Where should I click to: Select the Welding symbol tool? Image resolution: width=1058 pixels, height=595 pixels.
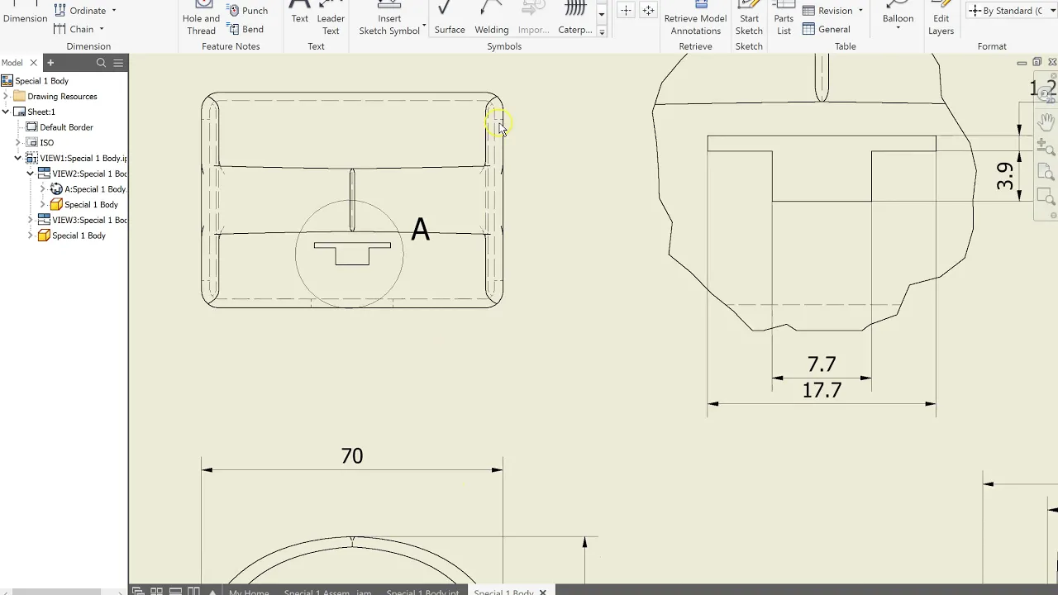491,18
